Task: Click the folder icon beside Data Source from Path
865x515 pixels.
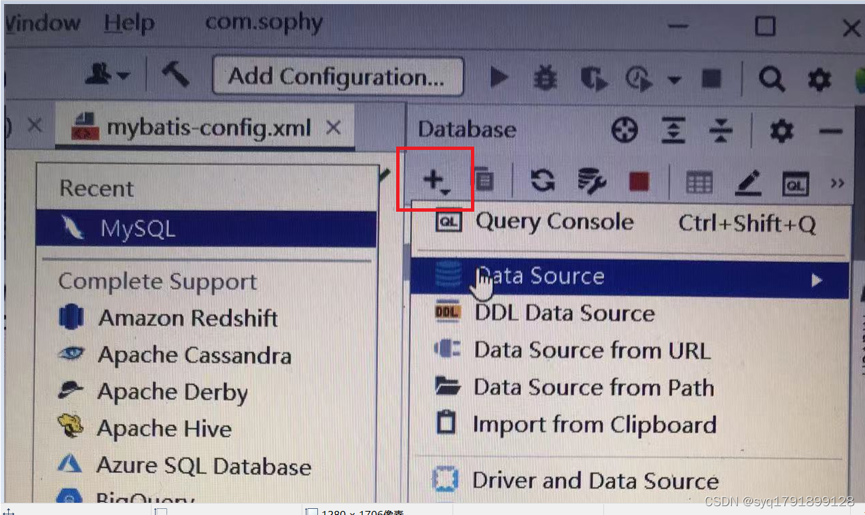Action: tap(448, 386)
